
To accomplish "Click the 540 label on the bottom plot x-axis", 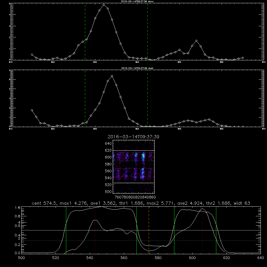I will point(90,258).
